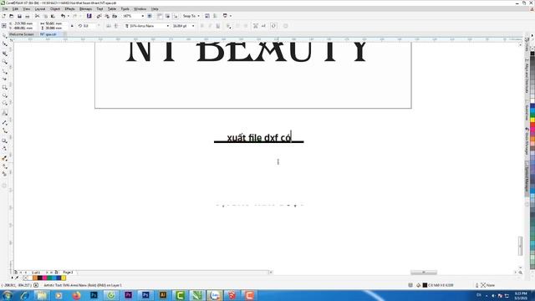Select the Pick tool in the toolbox
The image size is (535, 301).
(x=4, y=35)
